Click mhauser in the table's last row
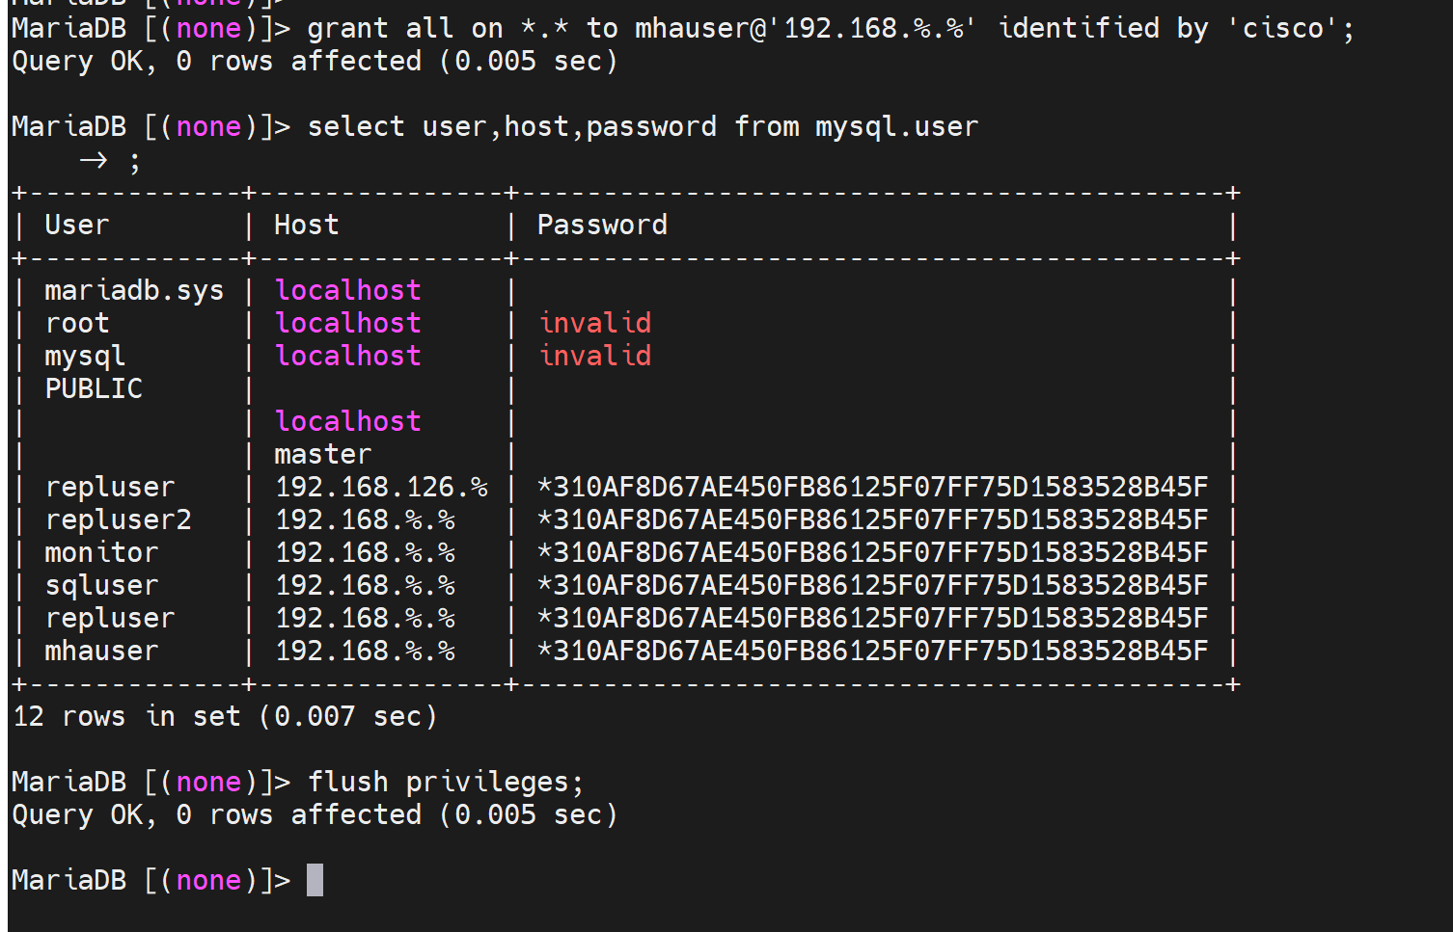Image resolution: width=1453 pixels, height=932 pixels. [101, 652]
